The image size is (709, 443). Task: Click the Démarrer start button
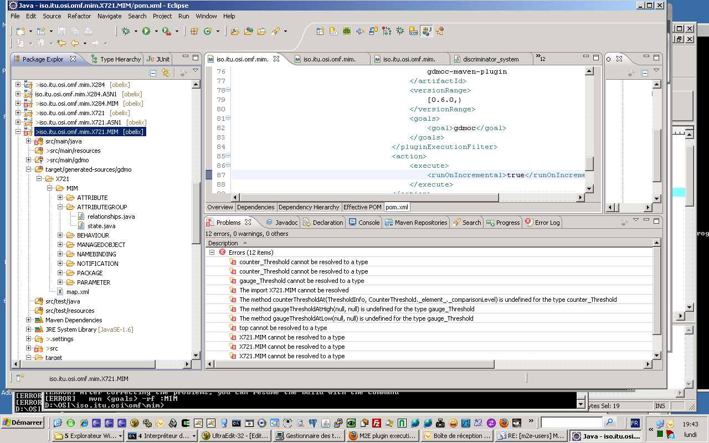click(23, 423)
